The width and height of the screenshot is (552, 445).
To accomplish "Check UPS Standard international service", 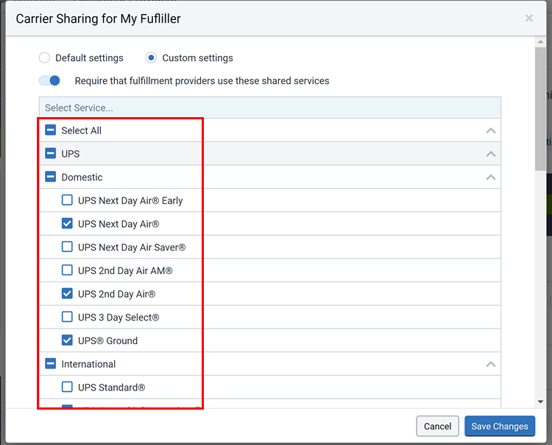I will click(x=67, y=388).
